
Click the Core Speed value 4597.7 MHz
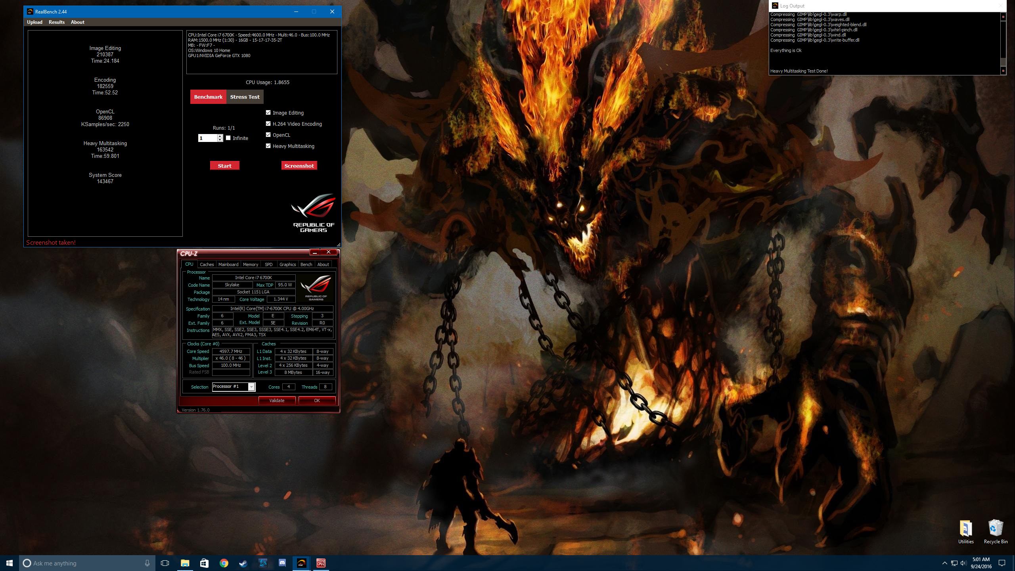tap(231, 351)
